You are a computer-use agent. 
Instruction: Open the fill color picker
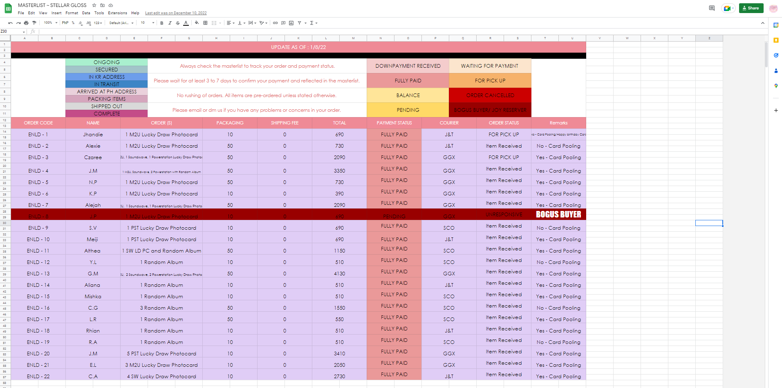tap(197, 23)
